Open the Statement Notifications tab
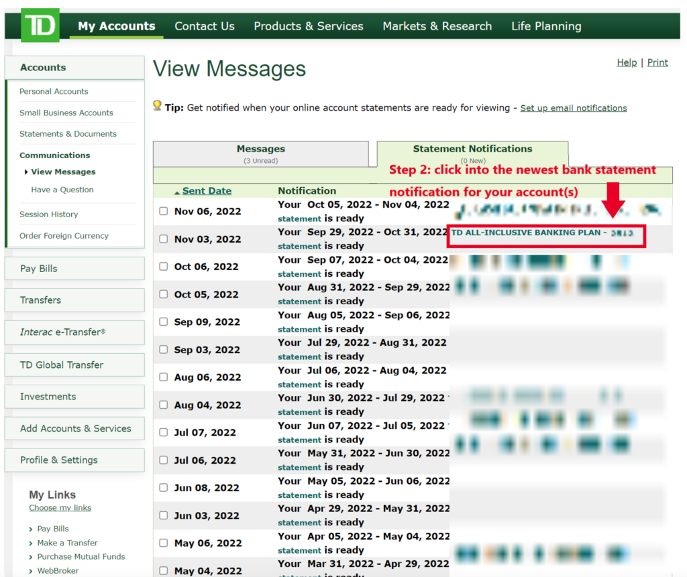Viewport: 687px width, 577px height. pos(472,148)
